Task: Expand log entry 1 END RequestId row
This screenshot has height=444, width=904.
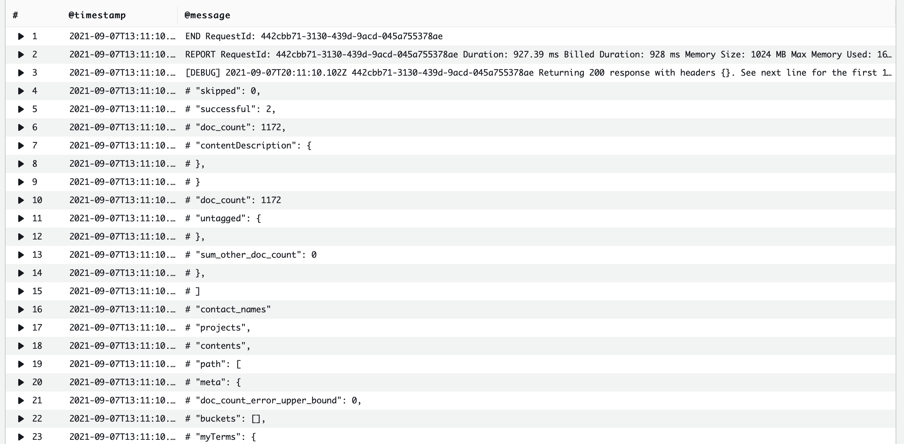Action: click(x=21, y=36)
